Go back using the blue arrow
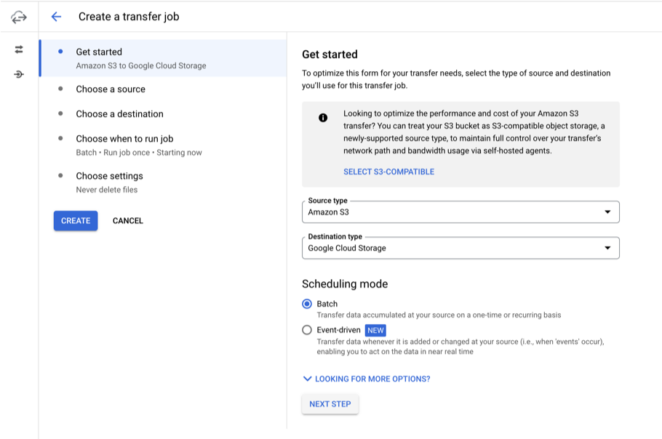 tap(56, 17)
